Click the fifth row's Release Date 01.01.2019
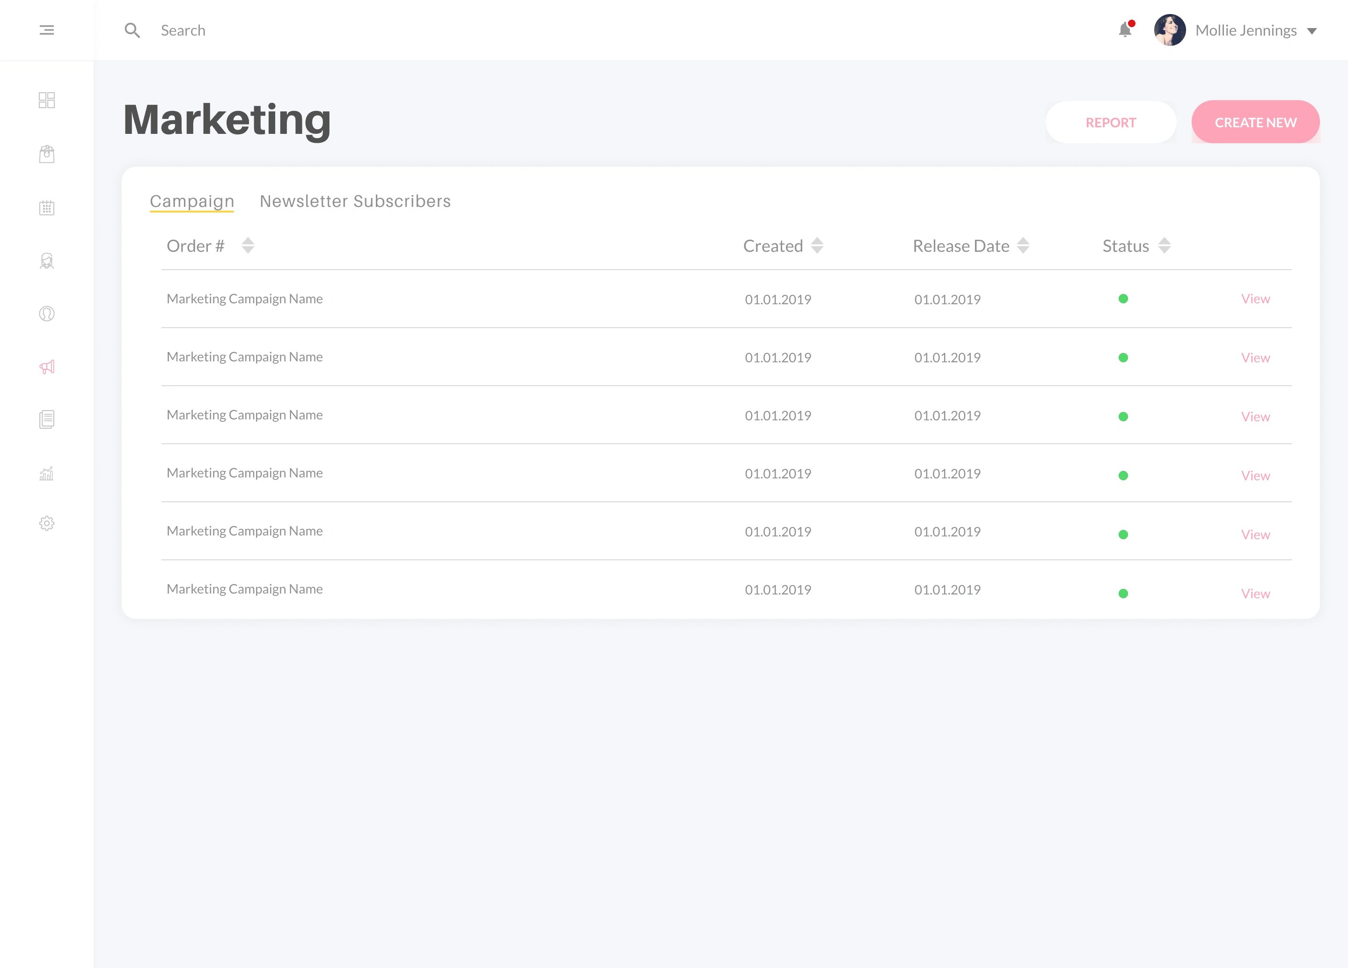The width and height of the screenshot is (1348, 968). (947, 532)
